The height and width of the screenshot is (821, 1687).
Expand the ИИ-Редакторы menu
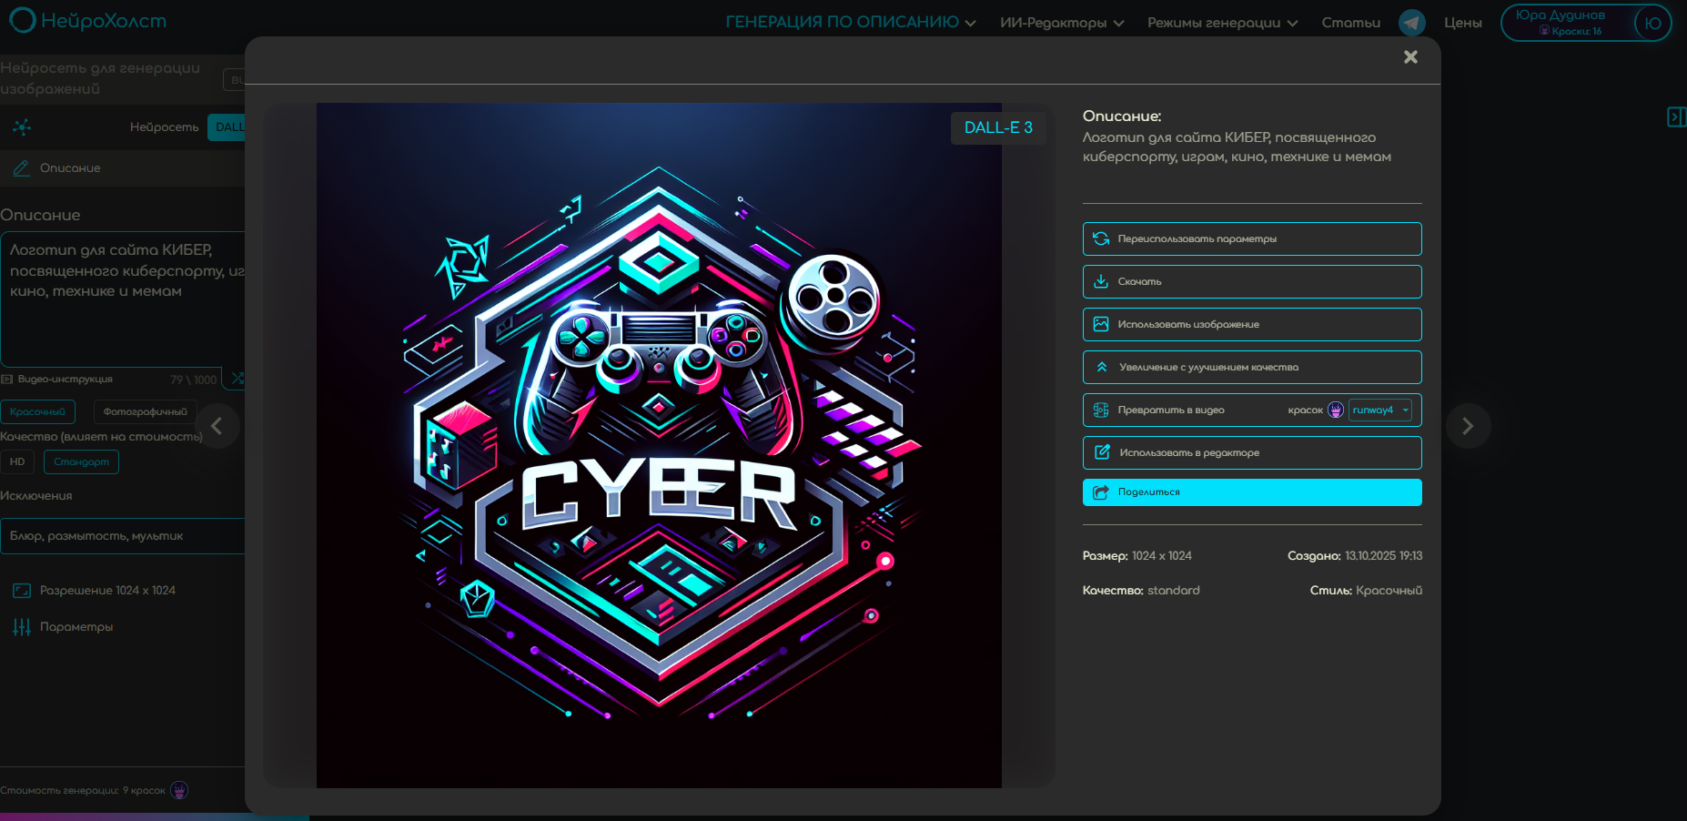coord(1061,23)
